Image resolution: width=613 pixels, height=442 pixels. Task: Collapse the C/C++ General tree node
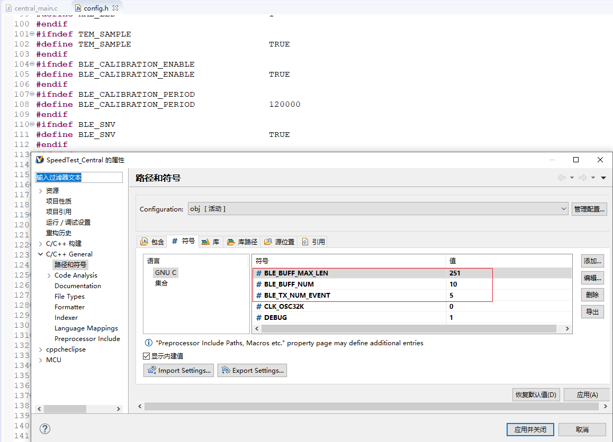click(41, 254)
